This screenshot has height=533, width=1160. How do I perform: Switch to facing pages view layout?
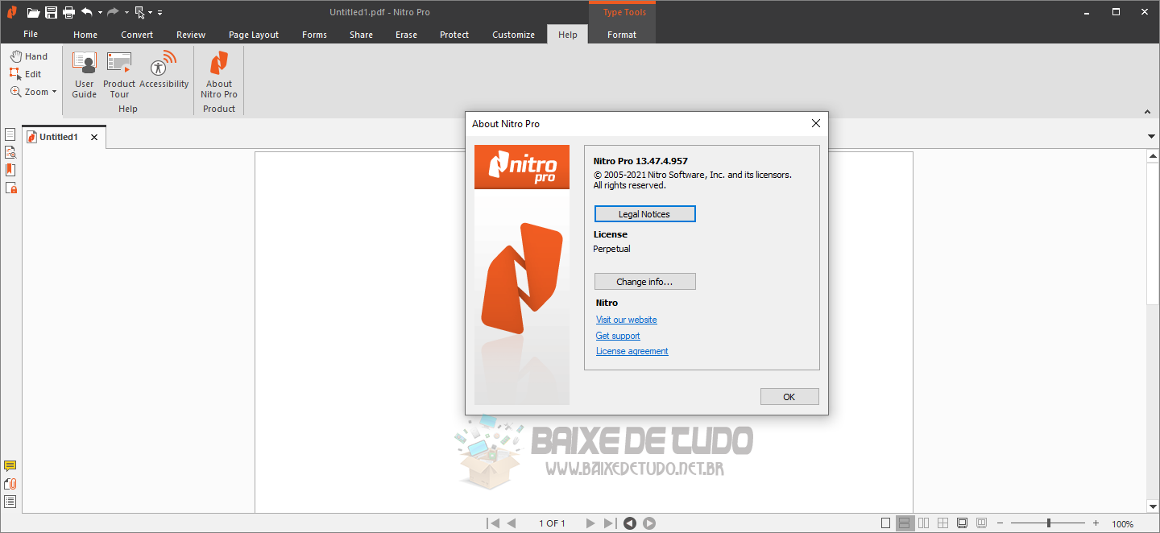(x=924, y=523)
